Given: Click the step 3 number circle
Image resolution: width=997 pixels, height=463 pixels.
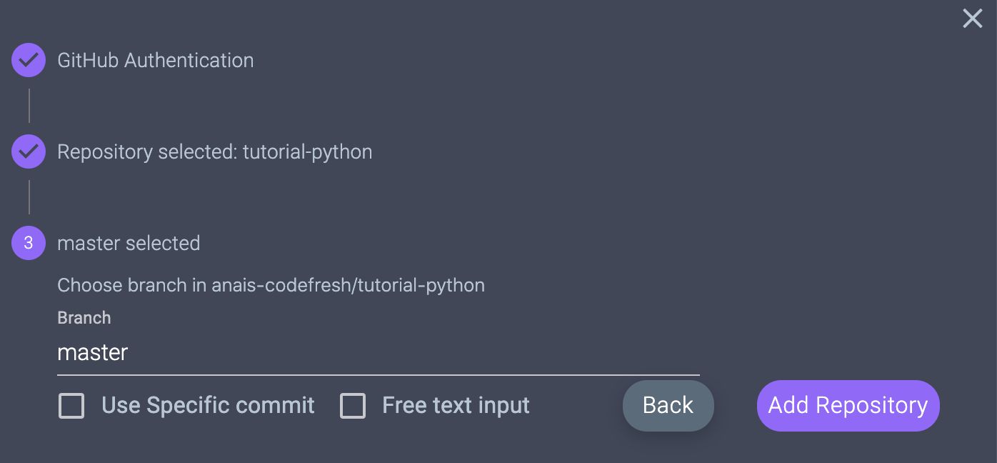Looking at the screenshot, I should tap(29, 243).
